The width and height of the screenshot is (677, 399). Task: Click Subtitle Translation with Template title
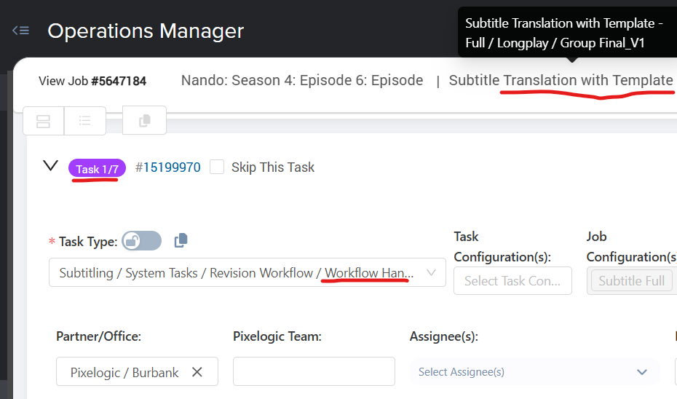point(561,80)
